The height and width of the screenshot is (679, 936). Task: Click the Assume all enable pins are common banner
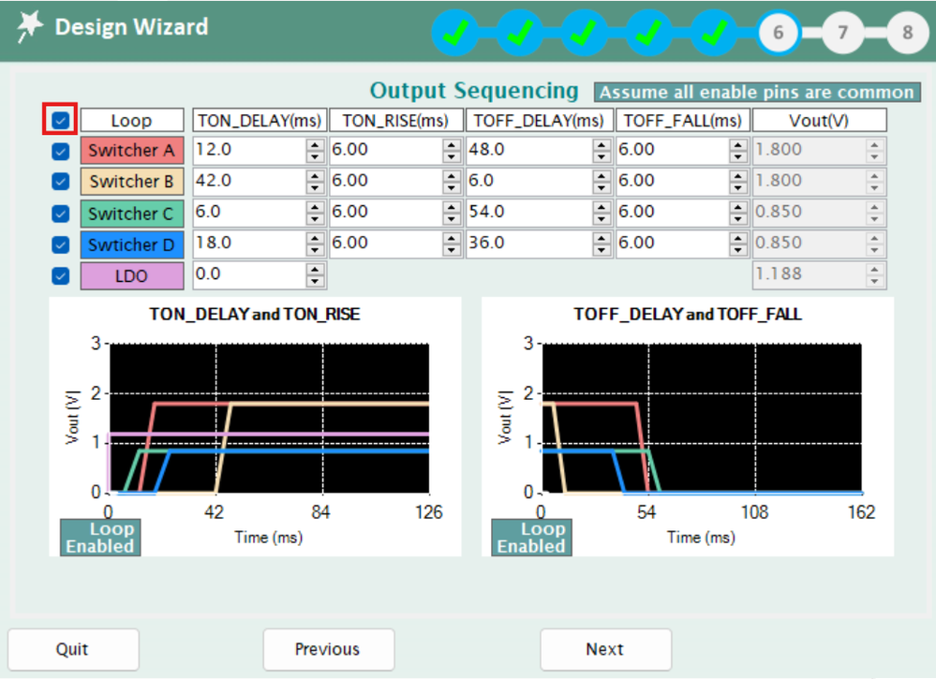point(756,92)
